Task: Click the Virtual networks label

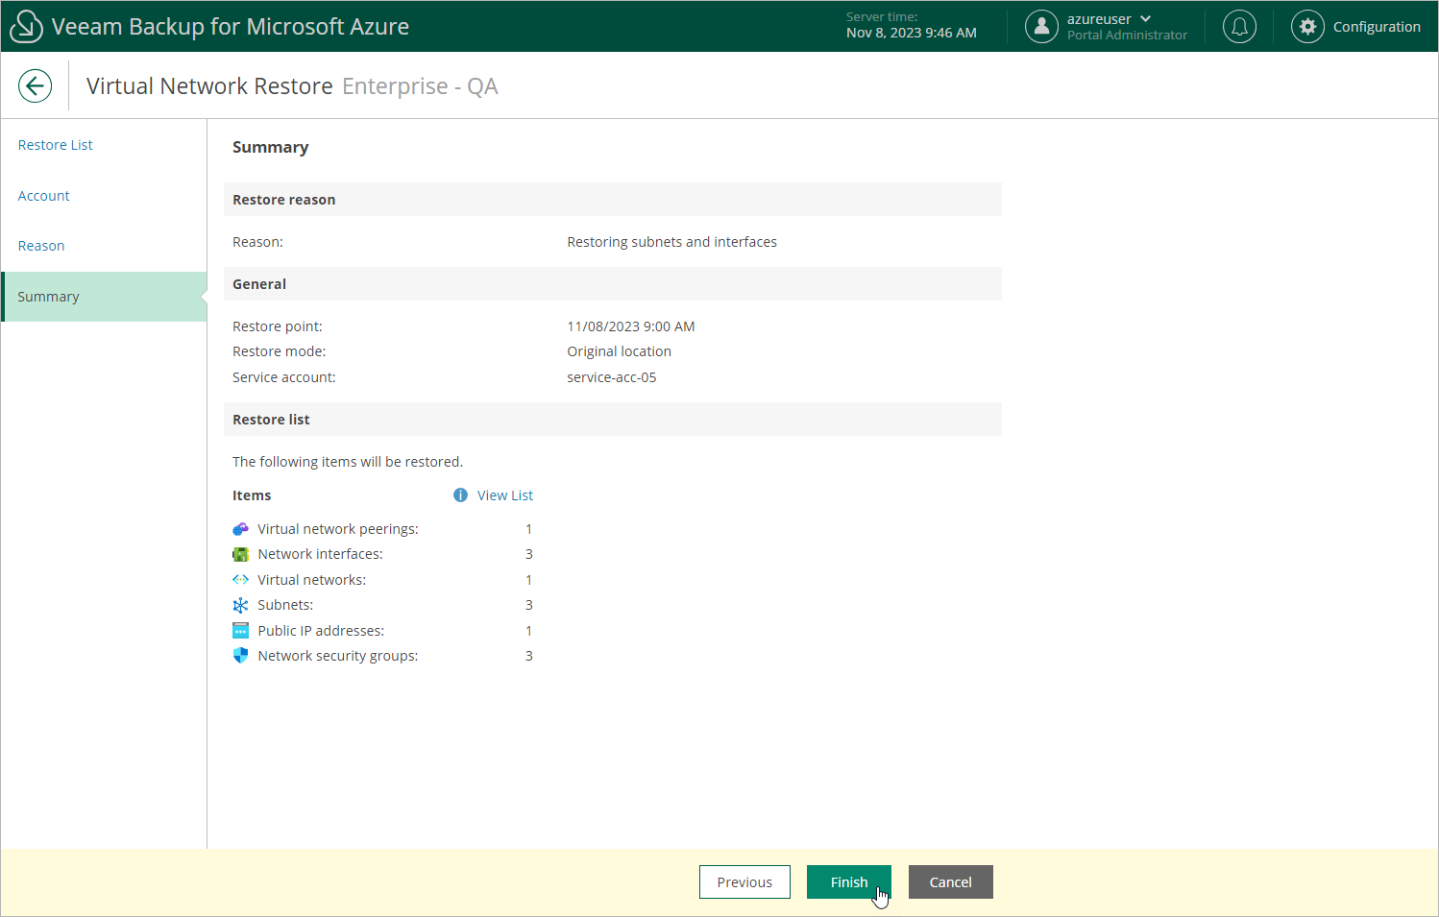Action: click(x=312, y=580)
